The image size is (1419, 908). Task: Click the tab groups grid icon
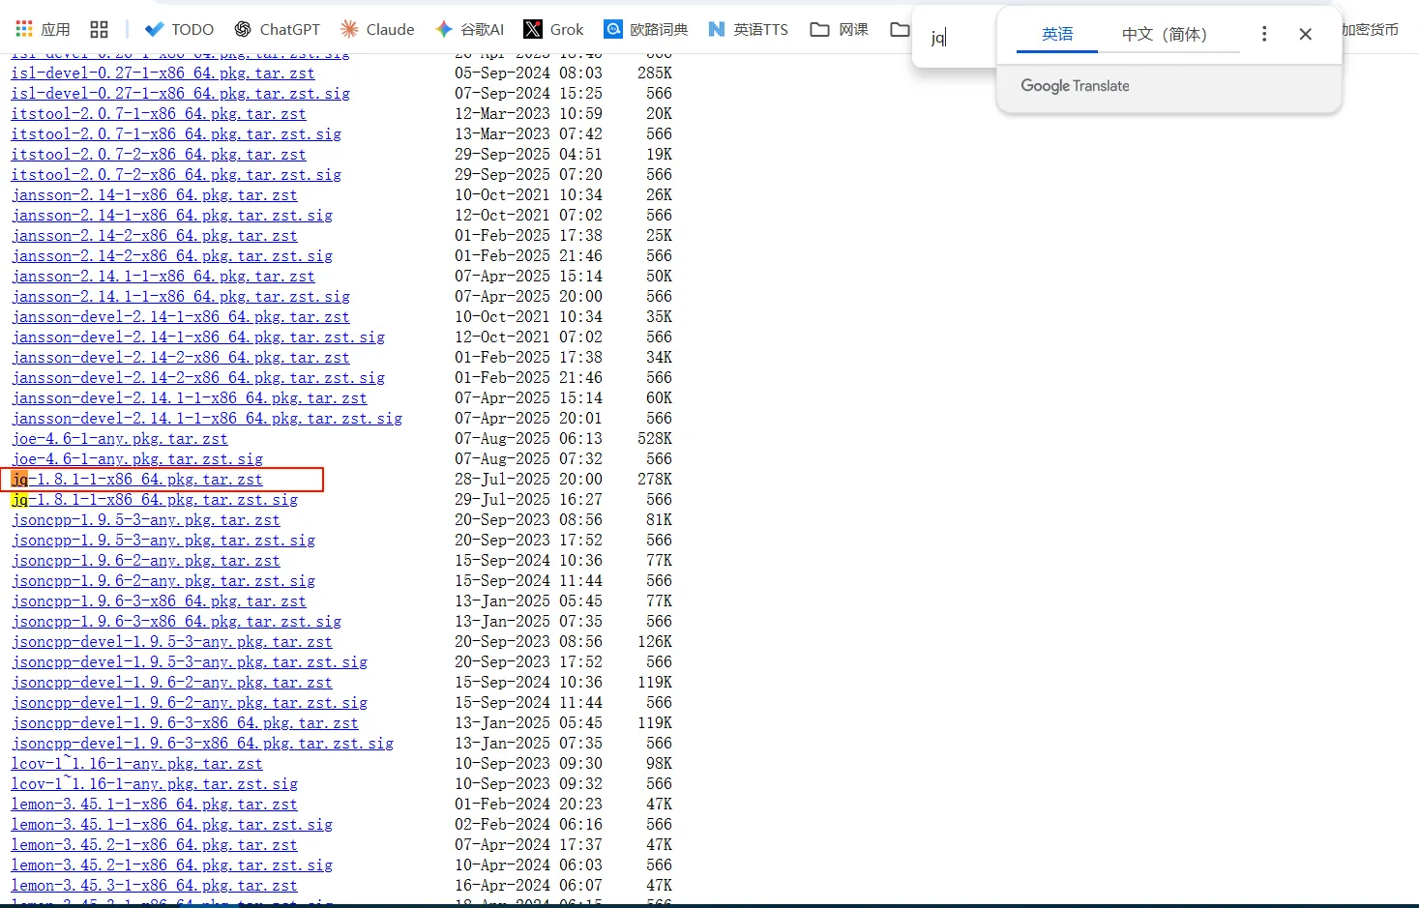pos(99,29)
